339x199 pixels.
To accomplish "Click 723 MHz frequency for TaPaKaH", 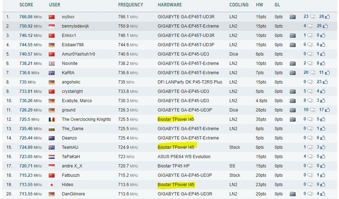I will click(126, 157).
